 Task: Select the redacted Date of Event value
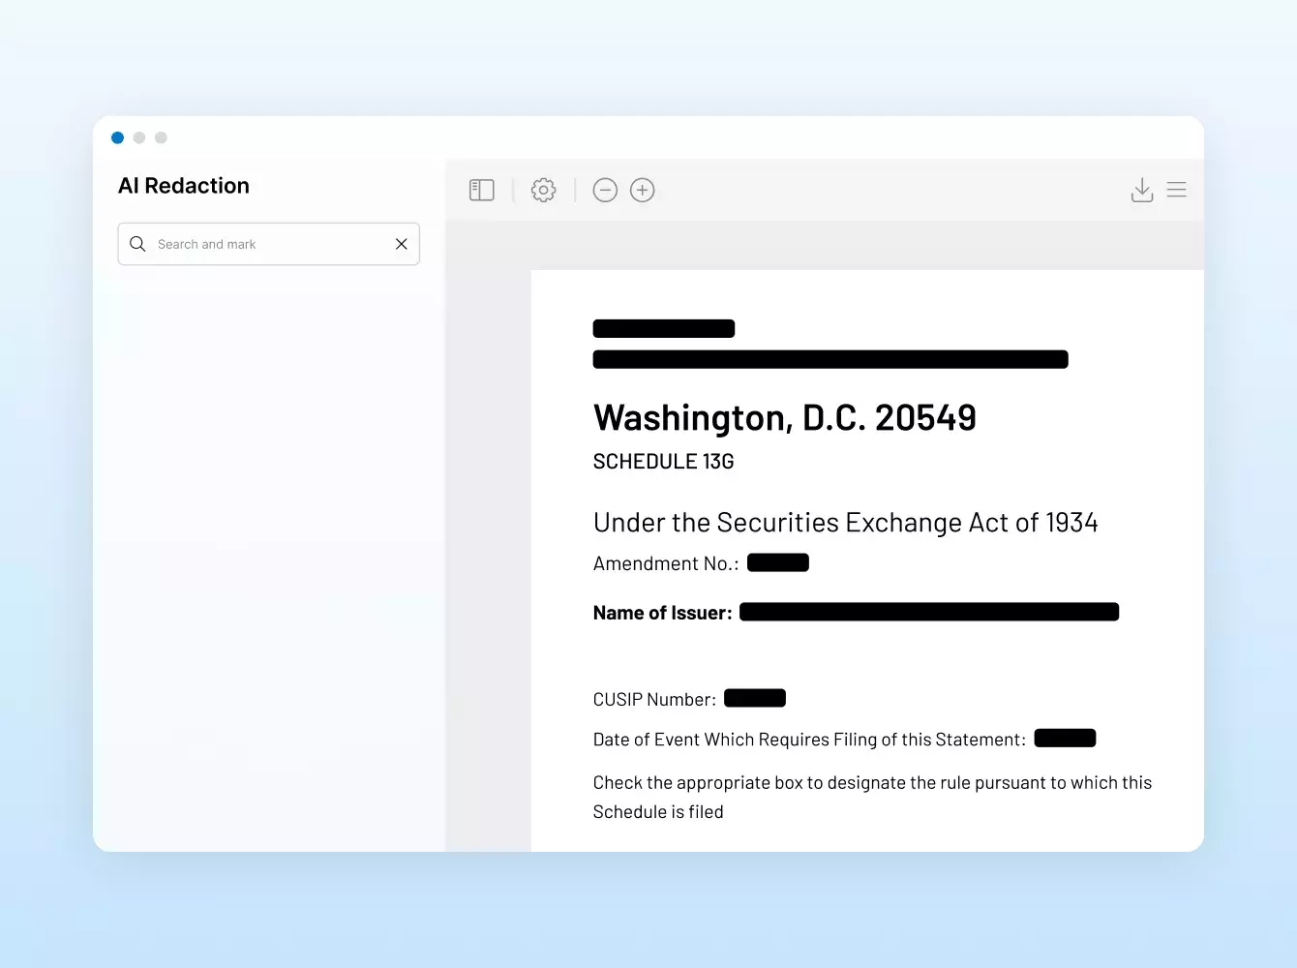[1065, 738]
